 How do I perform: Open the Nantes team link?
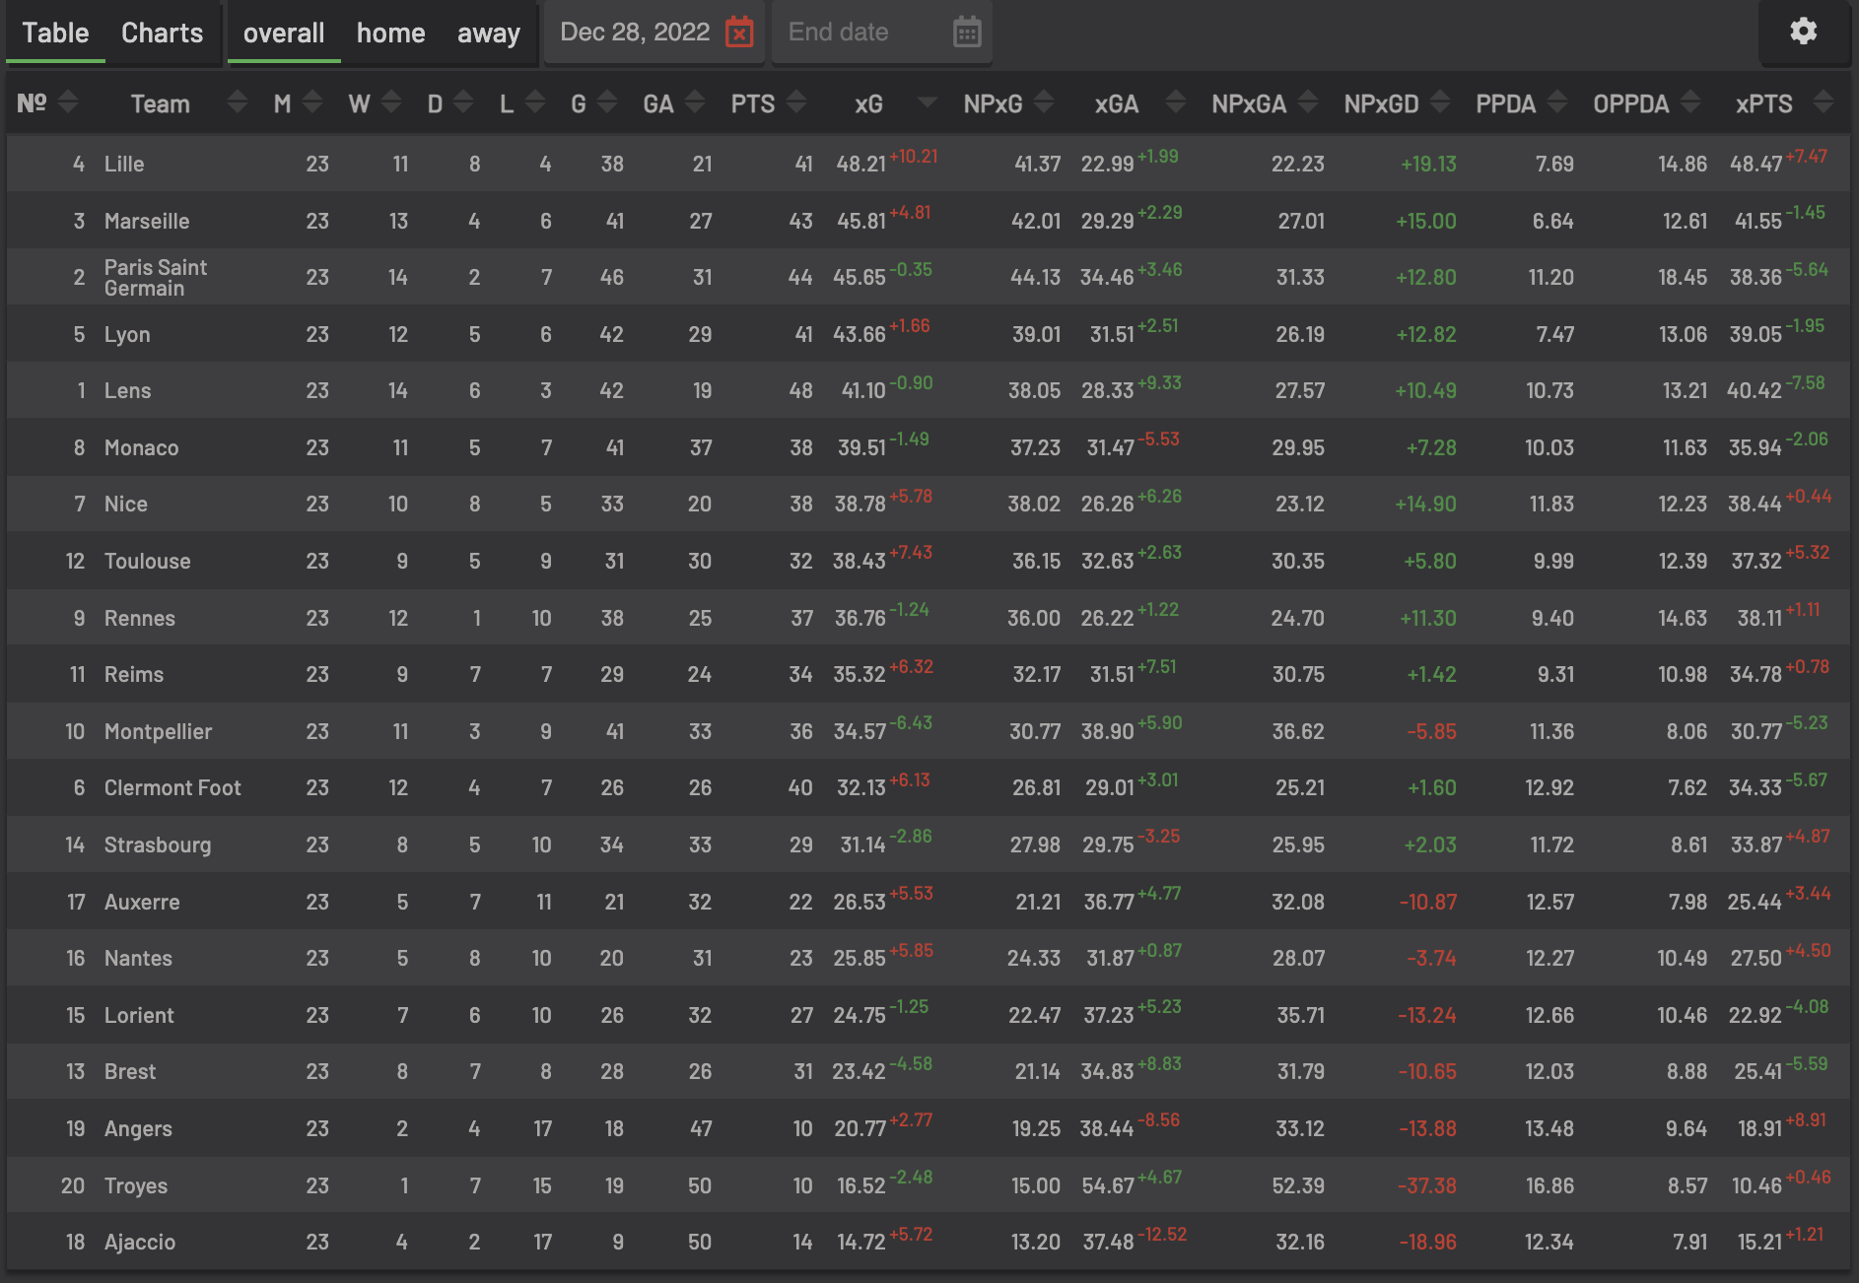click(138, 958)
